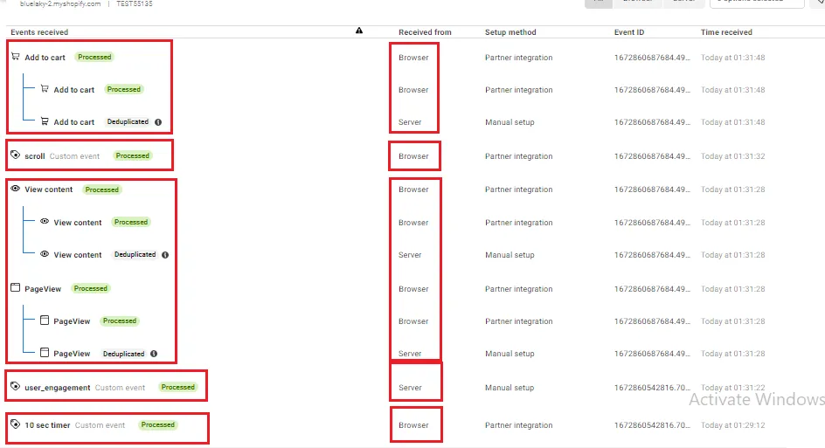This screenshot has height=448, width=825.
Task: Click Browser source of 10 sec timer row
Action: 413,425
